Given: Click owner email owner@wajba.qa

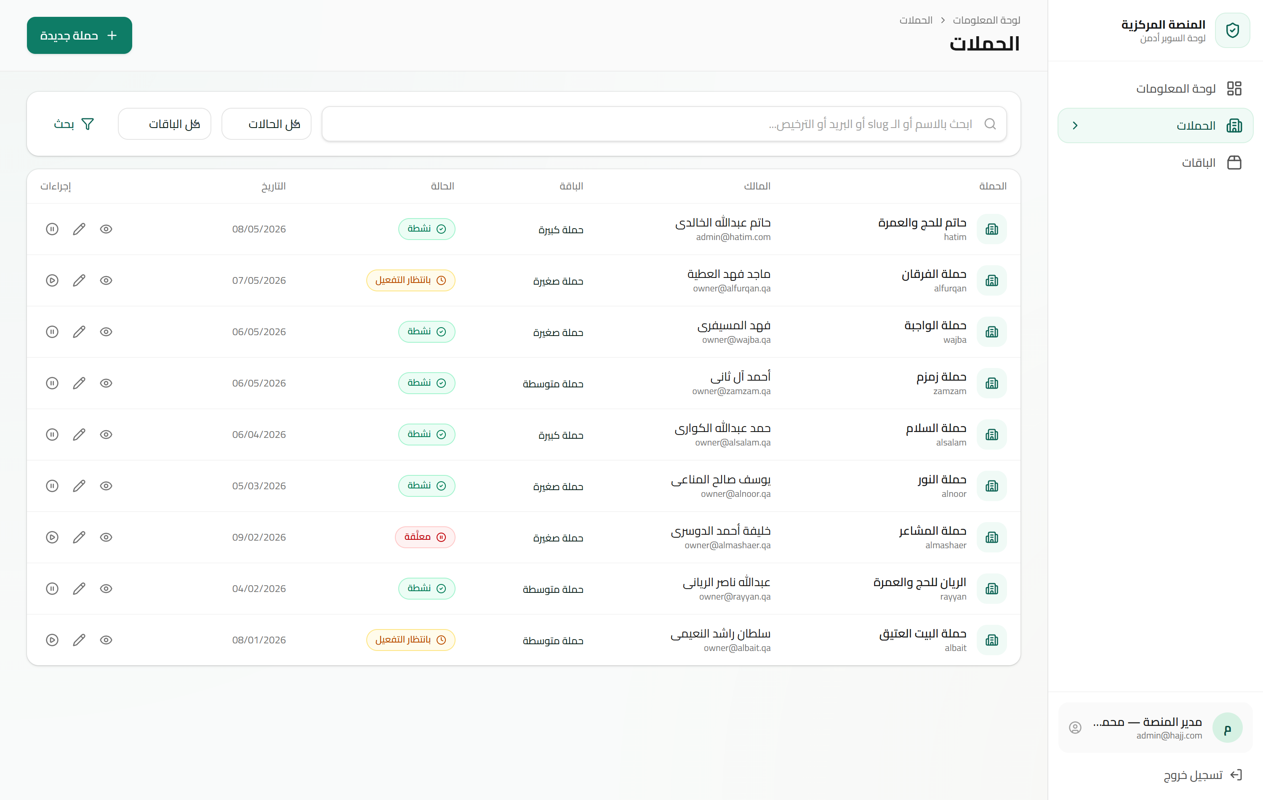Looking at the screenshot, I should [x=736, y=340].
